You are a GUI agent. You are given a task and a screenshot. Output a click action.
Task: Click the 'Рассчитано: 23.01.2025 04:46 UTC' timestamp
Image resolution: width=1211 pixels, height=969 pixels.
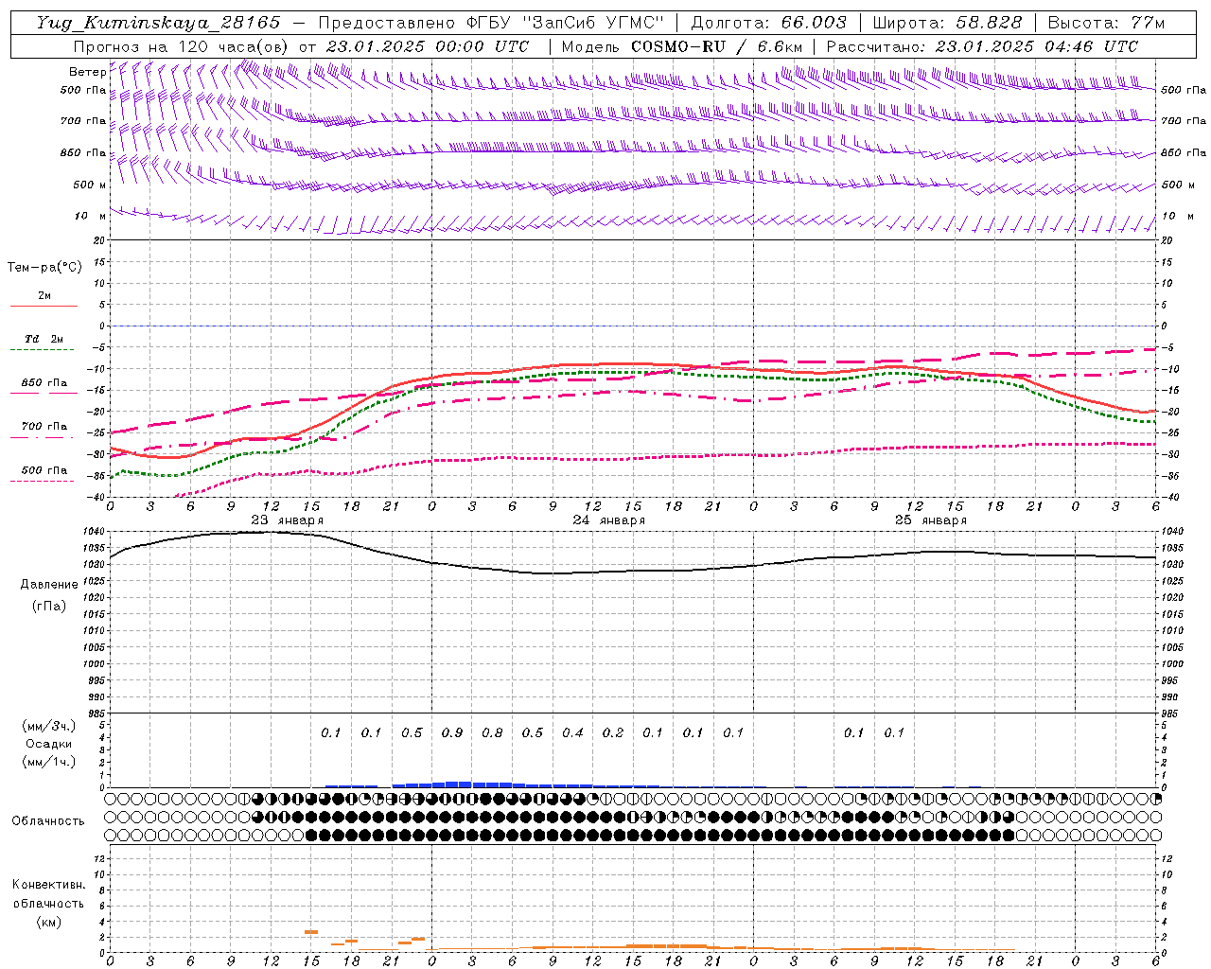[982, 46]
